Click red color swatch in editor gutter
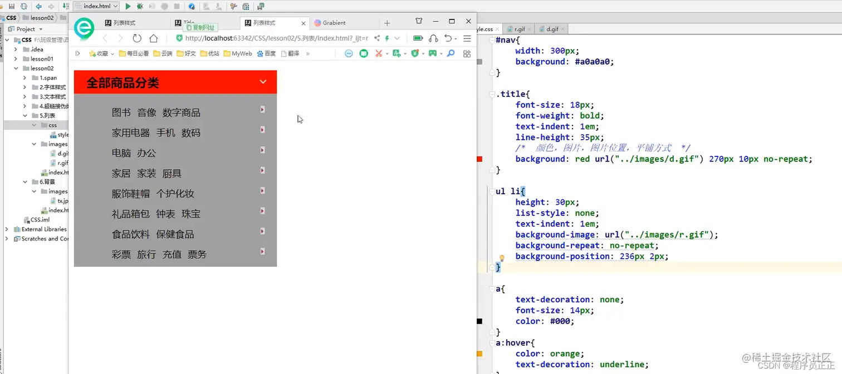Screen dimensions: 842x374 [x=479, y=159]
